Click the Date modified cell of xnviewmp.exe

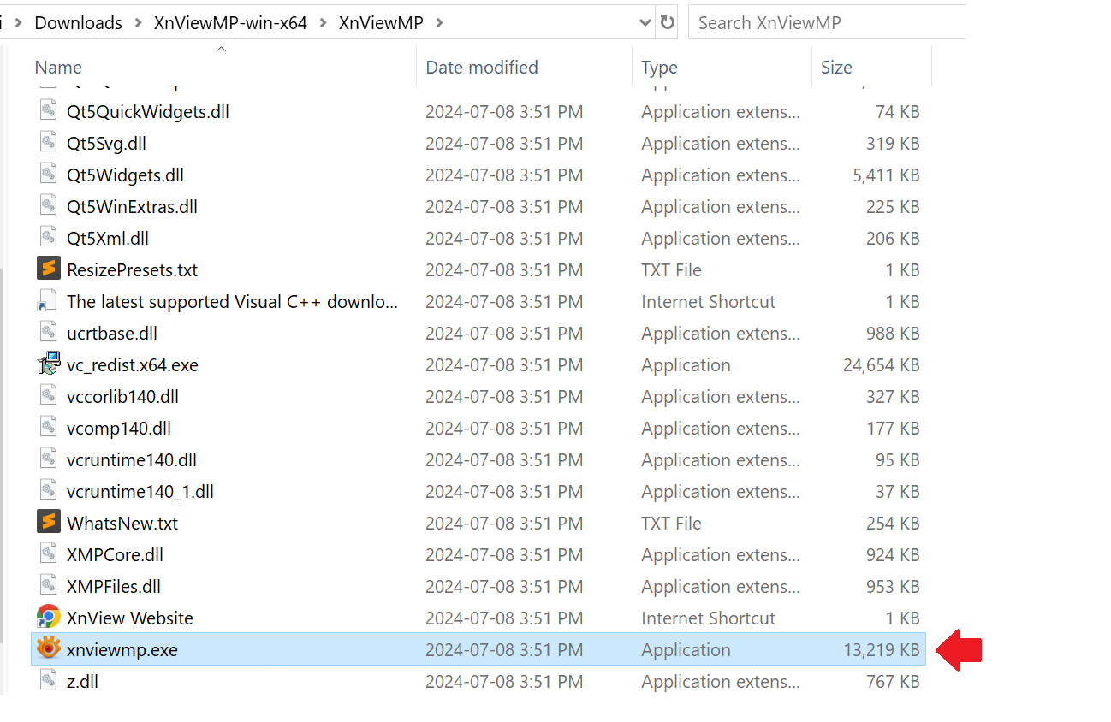click(x=504, y=650)
